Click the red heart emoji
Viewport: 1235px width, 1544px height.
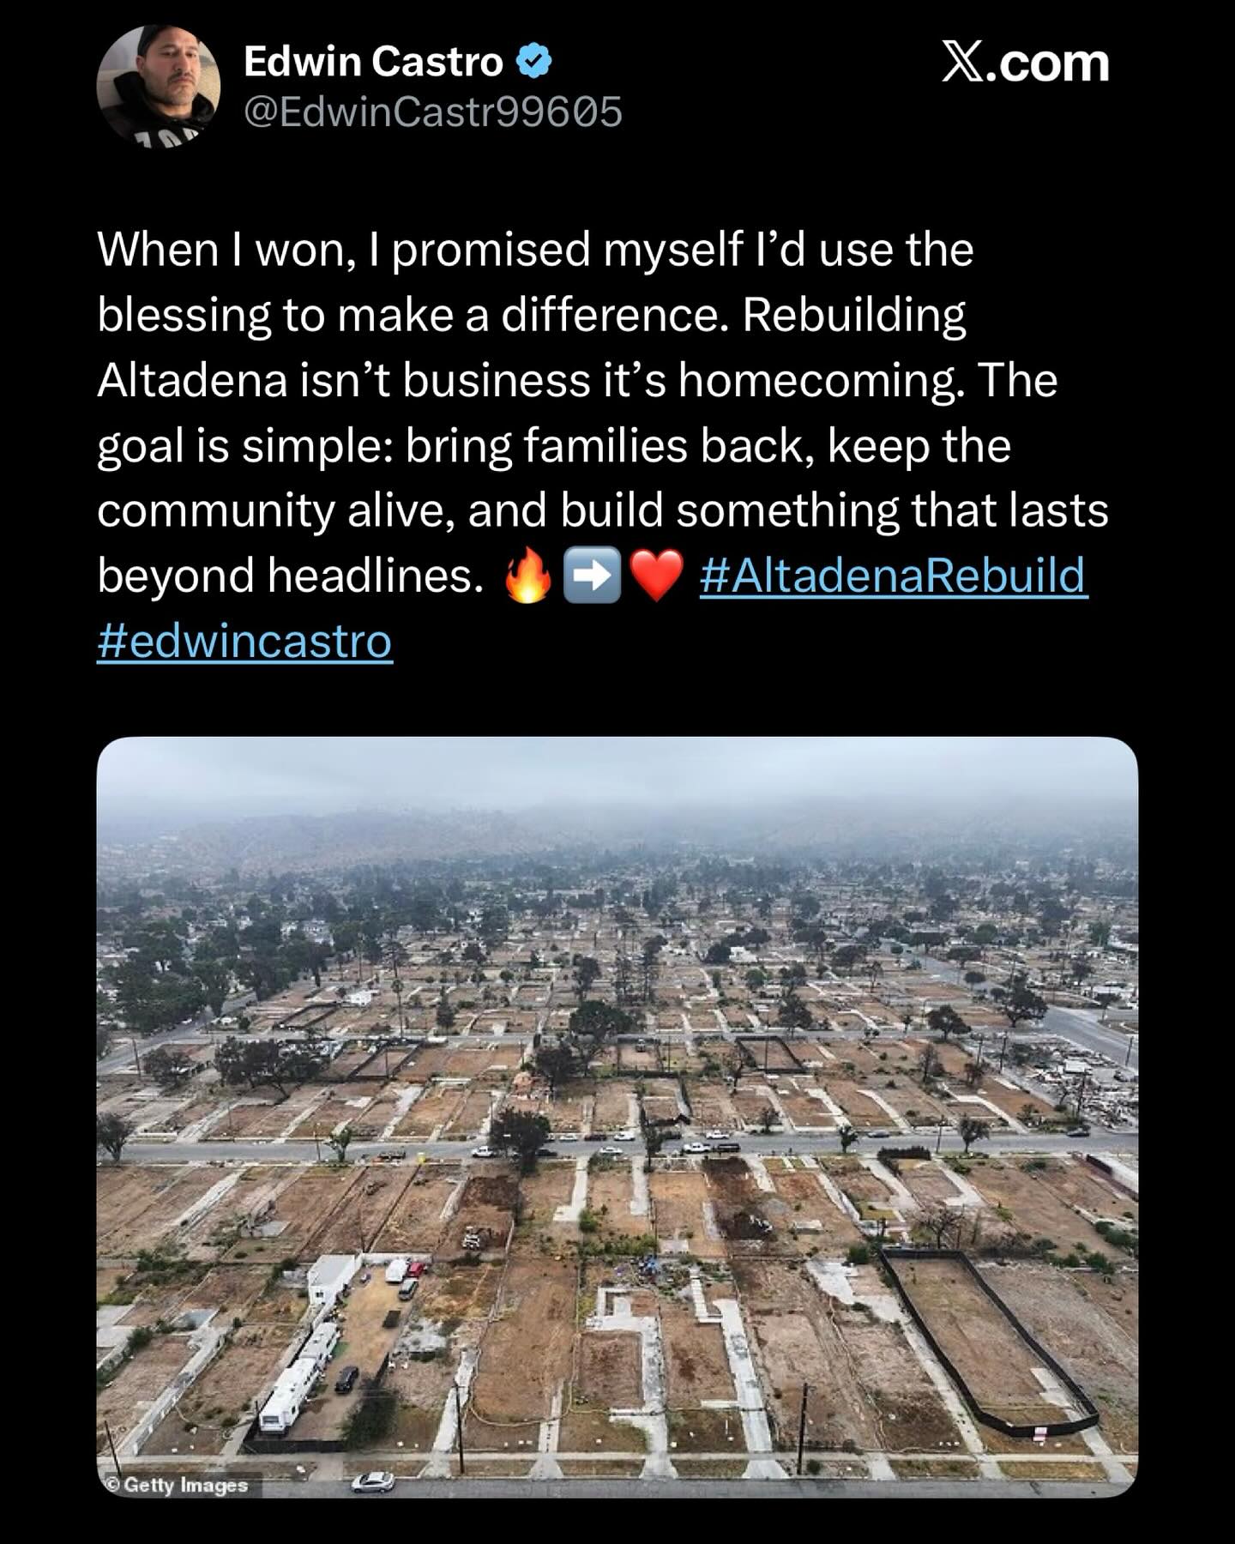click(656, 576)
